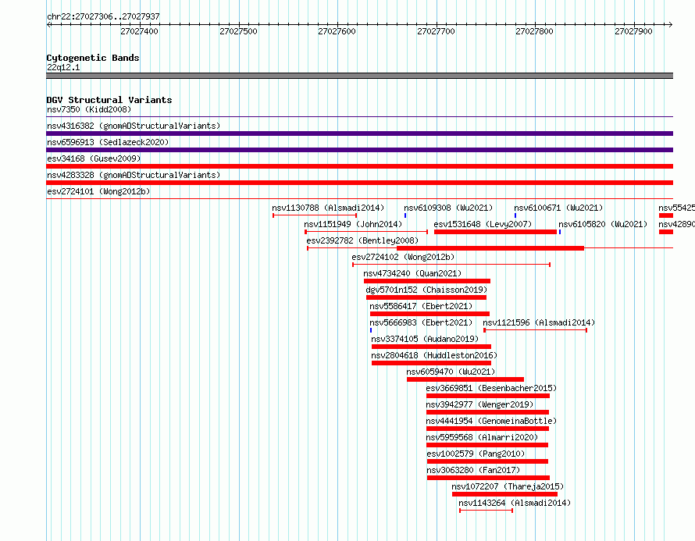The height and width of the screenshot is (541, 695).
Task: Select the esv1002579 (Pang2010) label
Action: (476, 454)
